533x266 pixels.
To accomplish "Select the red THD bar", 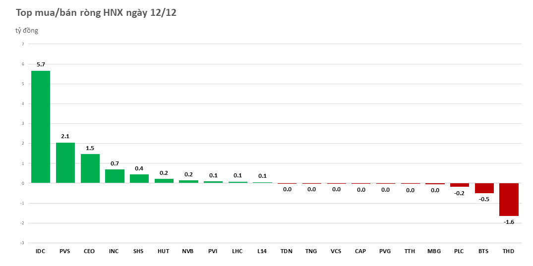I will click(509, 199).
